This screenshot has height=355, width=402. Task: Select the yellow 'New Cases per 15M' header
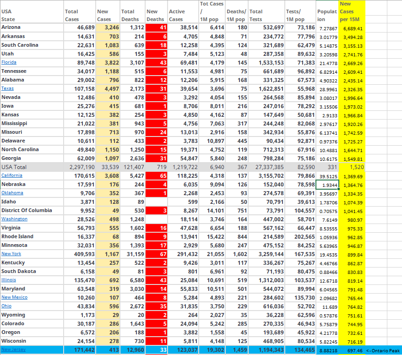pyautogui.click(x=352, y=12)
